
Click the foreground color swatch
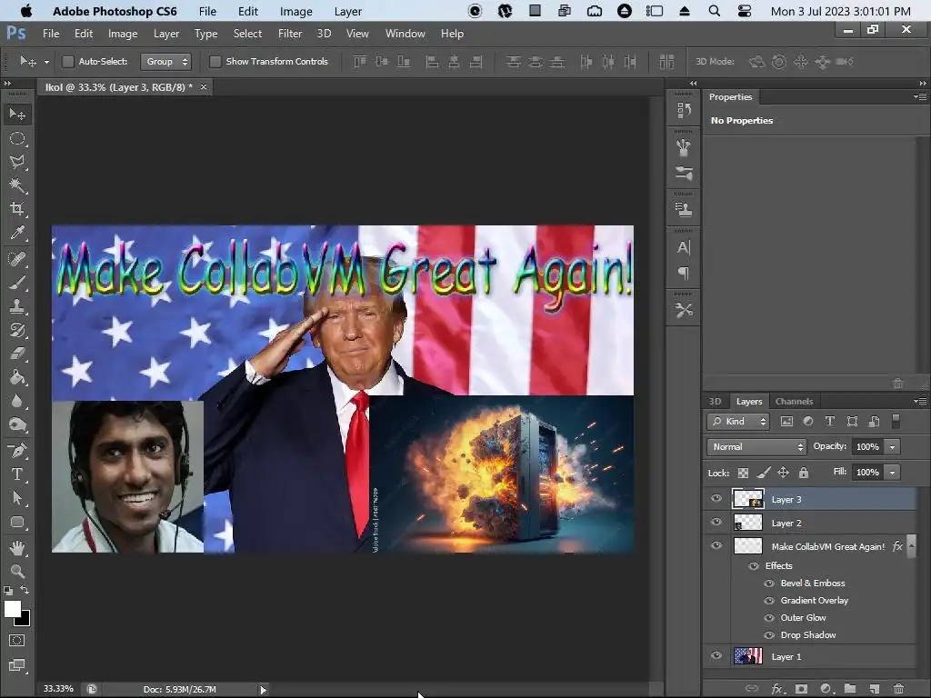12,608
